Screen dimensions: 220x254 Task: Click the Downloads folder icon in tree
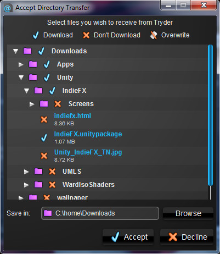tap(27, 51)
